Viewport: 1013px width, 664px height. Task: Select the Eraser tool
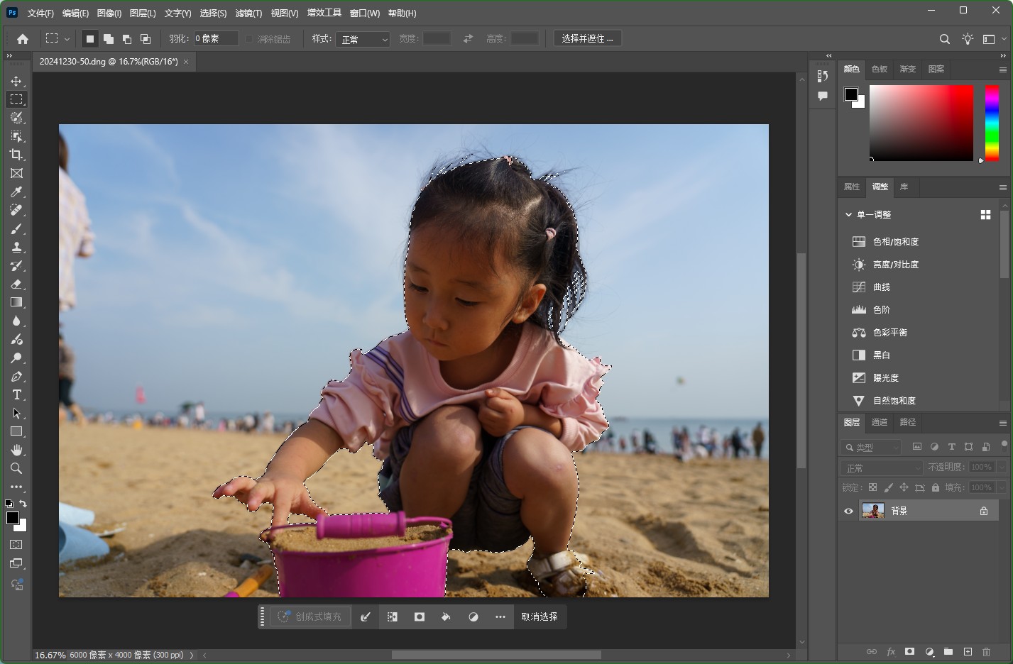tap(16, 284)
